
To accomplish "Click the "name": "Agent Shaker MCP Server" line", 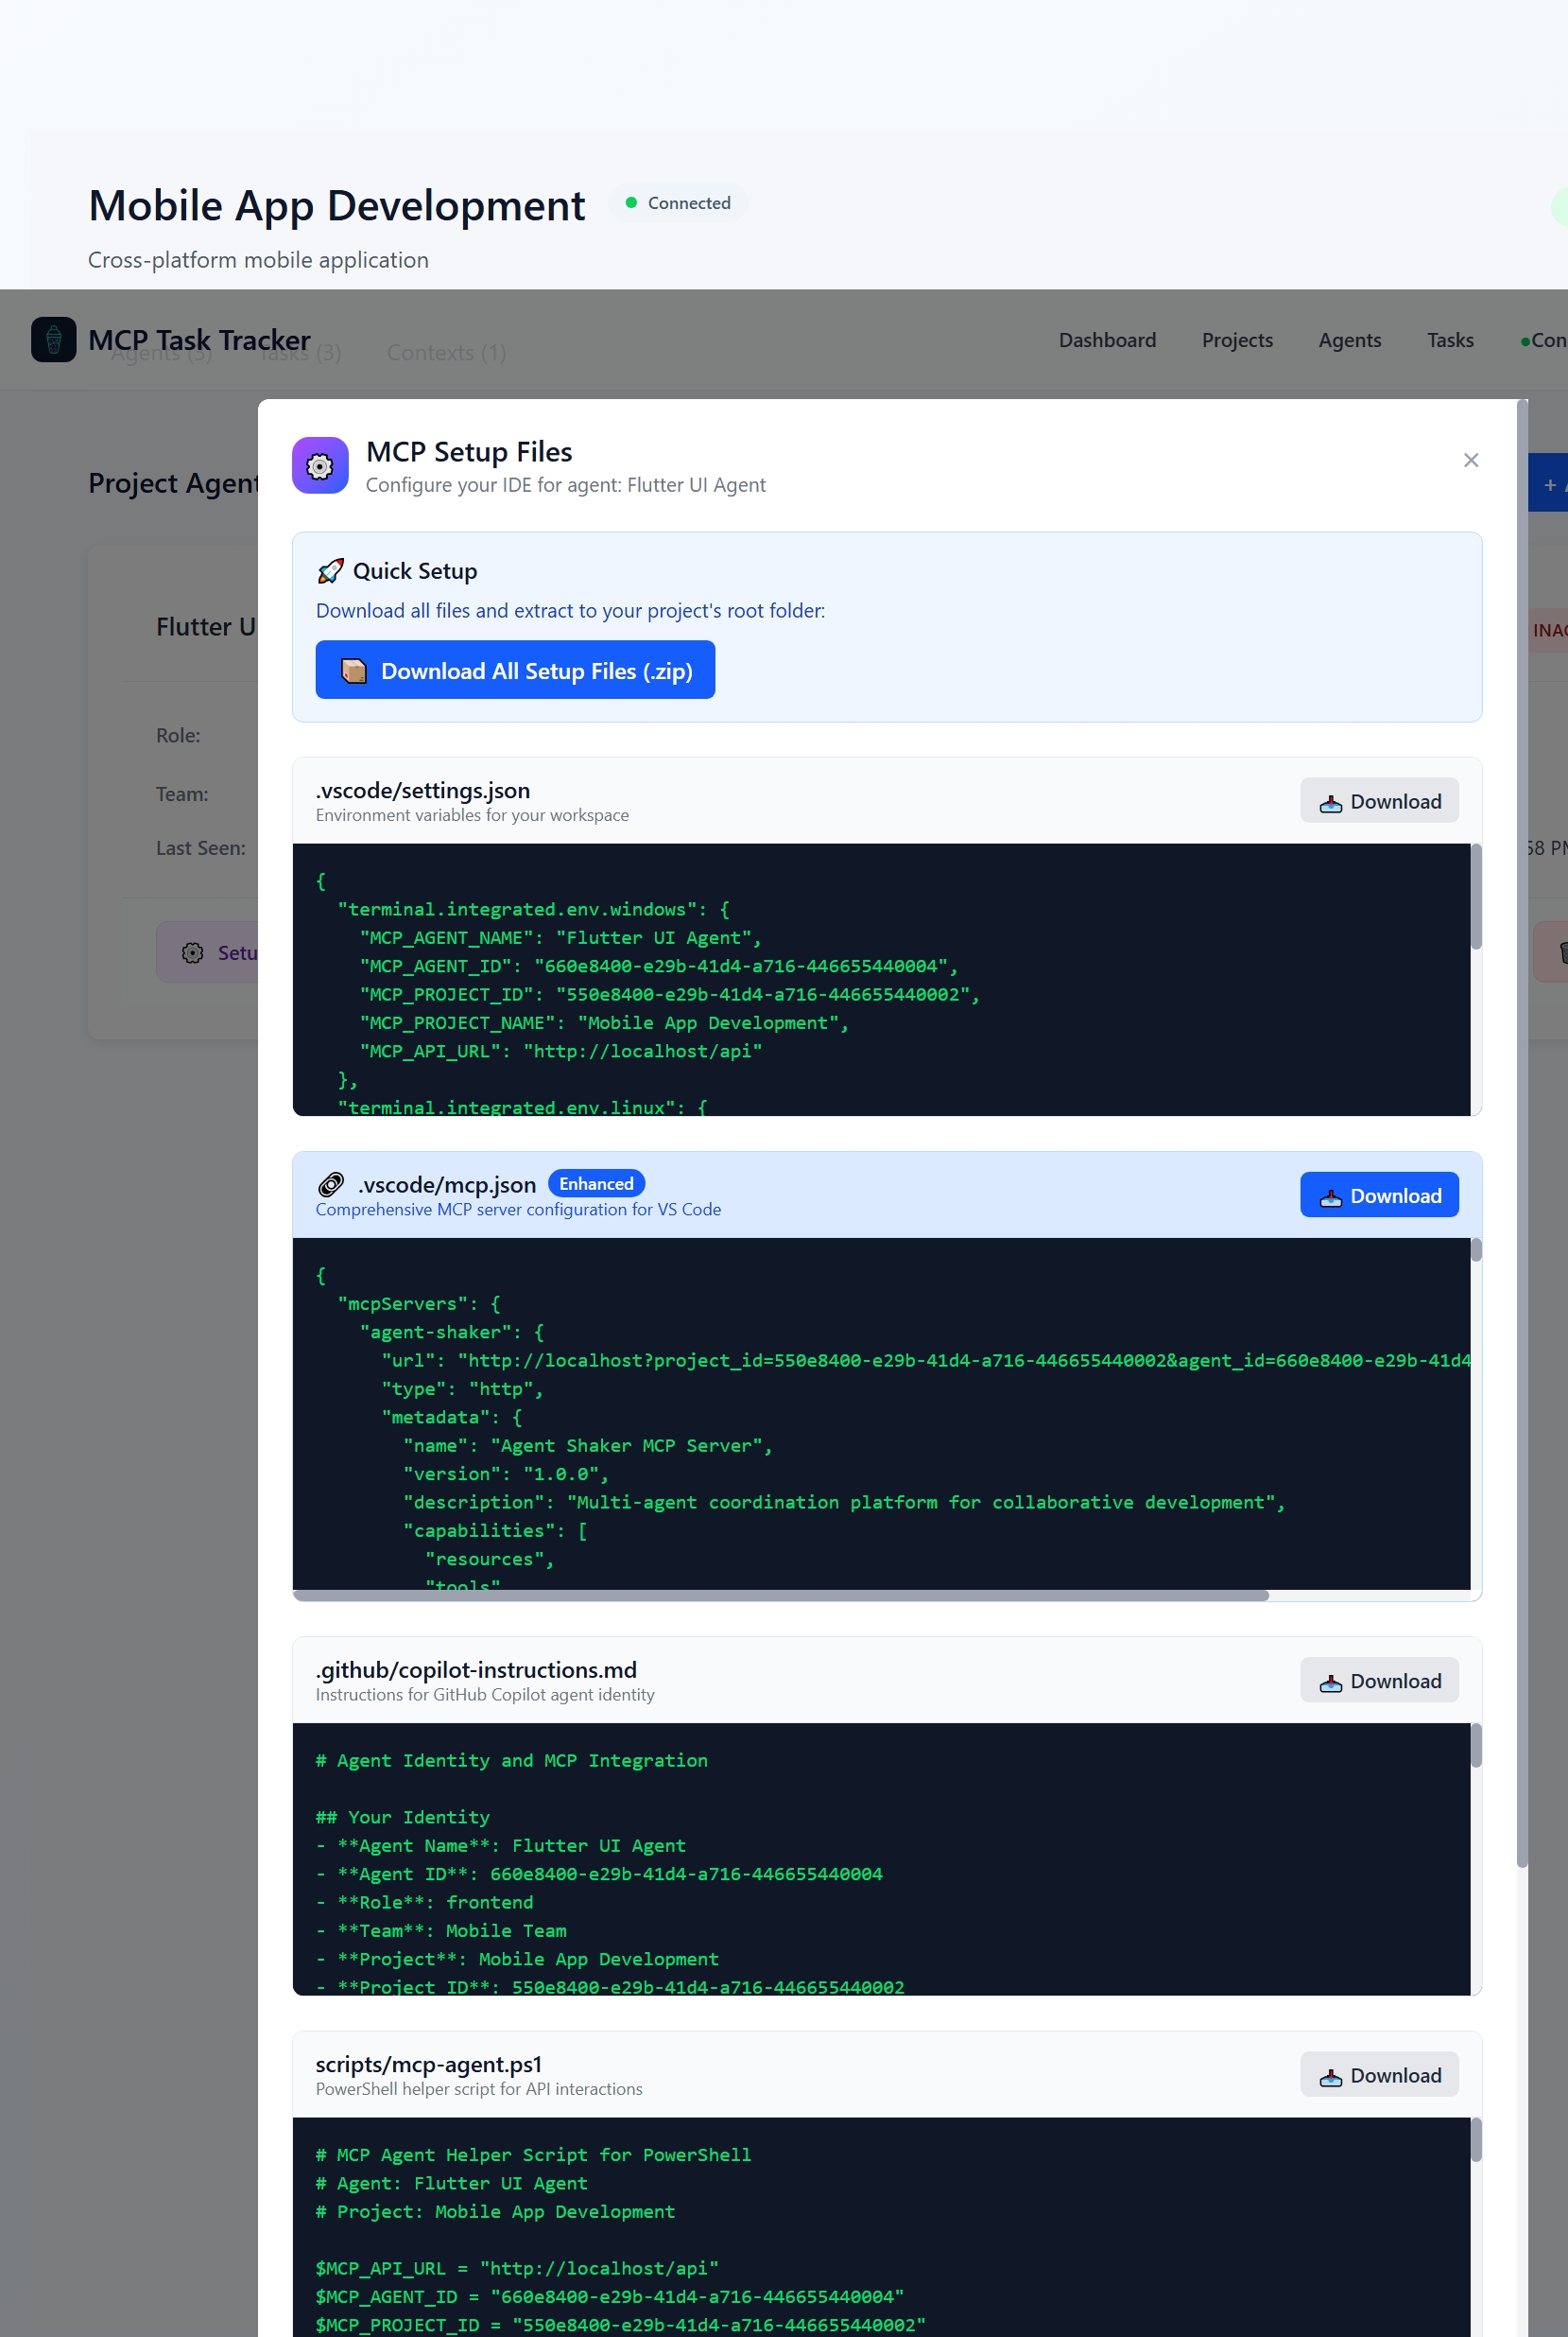I will (x=587, y=1446).
